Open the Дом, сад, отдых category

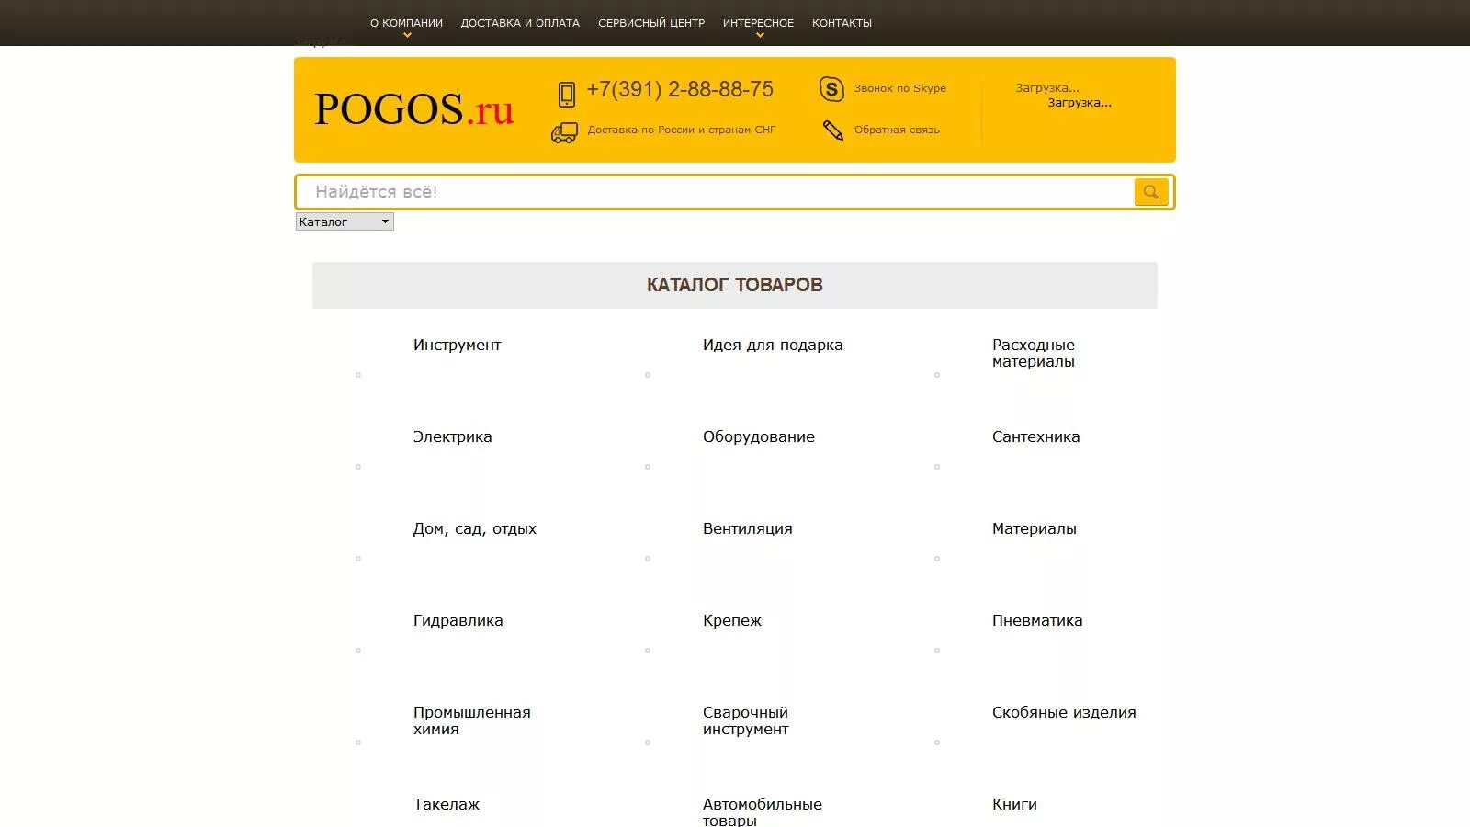click(x=474, y=528)
